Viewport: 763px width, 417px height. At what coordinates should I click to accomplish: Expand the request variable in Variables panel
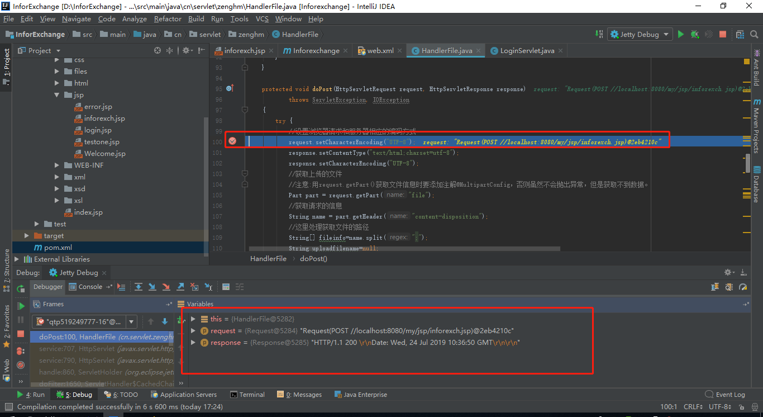(x=193, y=330)
